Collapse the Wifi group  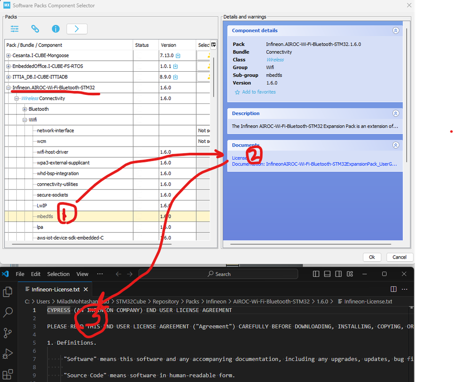tap(24, 120)
